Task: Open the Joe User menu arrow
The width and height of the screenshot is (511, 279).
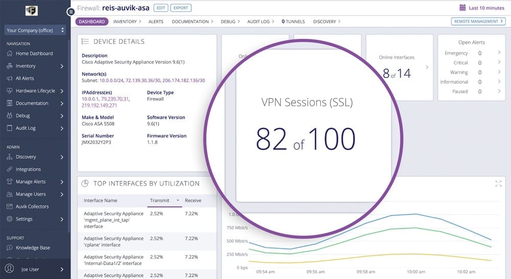Action: tap(62, 269)
